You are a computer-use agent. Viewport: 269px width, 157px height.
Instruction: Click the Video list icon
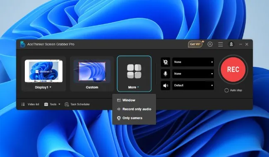pyautogui.click(x=23, y=104)
